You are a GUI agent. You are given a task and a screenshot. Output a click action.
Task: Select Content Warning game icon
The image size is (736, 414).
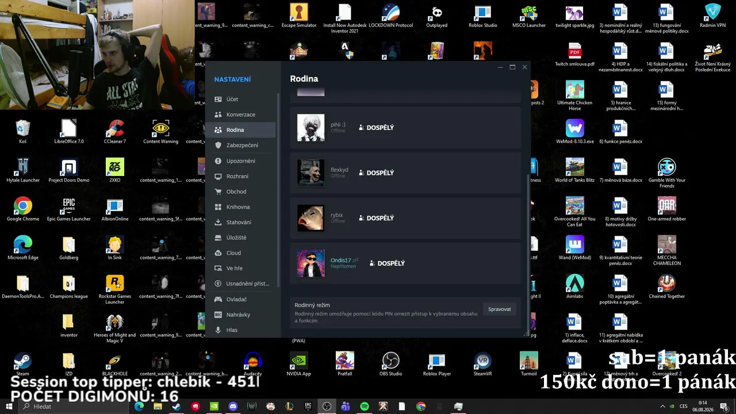(161, 132)
